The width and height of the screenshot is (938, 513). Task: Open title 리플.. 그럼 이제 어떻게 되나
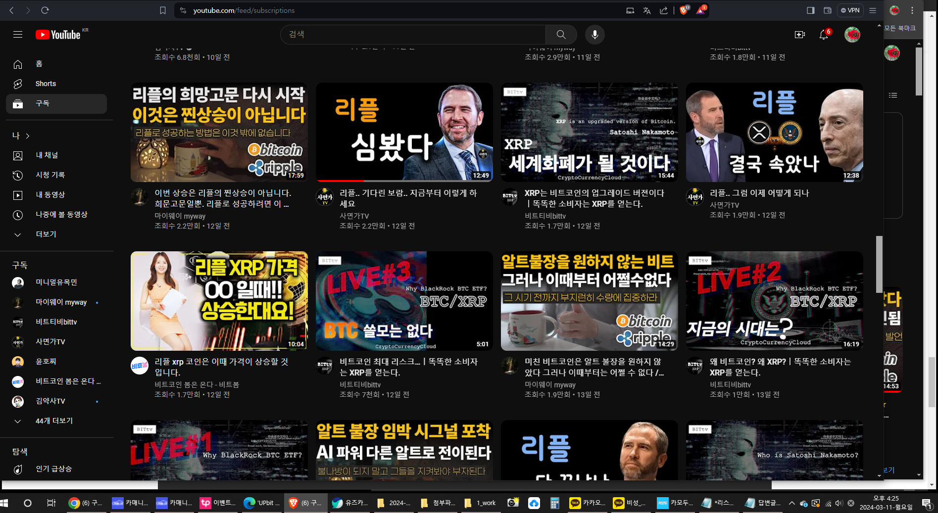759,193
